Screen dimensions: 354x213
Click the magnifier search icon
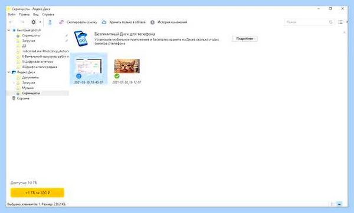coord(331,22)
